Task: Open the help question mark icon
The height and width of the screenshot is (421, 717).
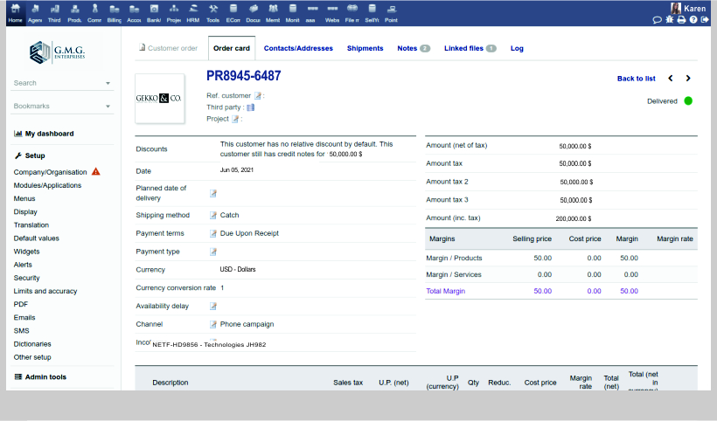Action: (693, 19)
